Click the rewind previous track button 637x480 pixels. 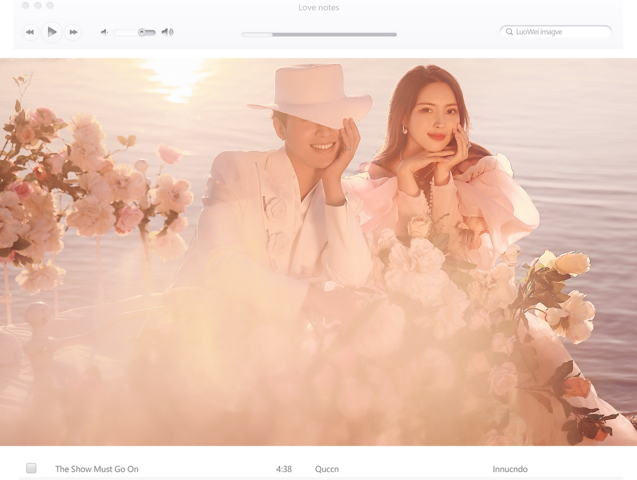(x=30, y=32)
